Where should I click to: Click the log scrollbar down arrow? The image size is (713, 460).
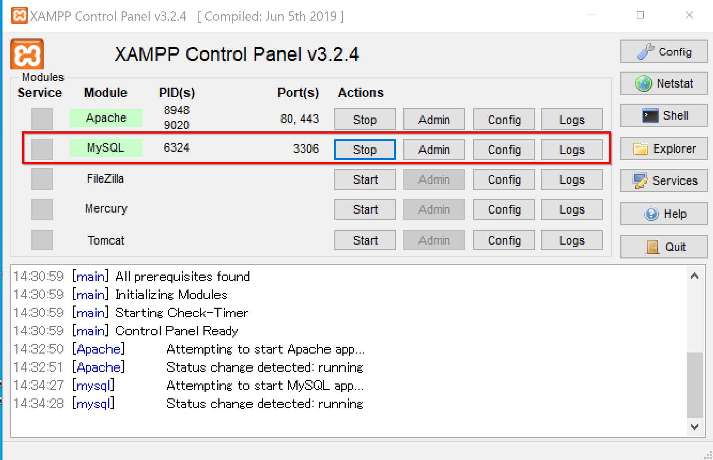tap(694, 427)
